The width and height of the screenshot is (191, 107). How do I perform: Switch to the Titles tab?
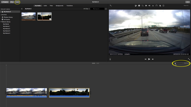[x=51, y=6]
